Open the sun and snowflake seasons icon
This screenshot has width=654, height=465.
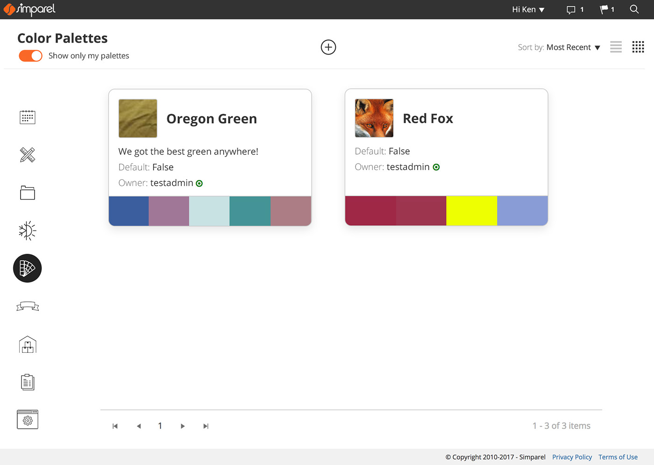click(28, 230)
